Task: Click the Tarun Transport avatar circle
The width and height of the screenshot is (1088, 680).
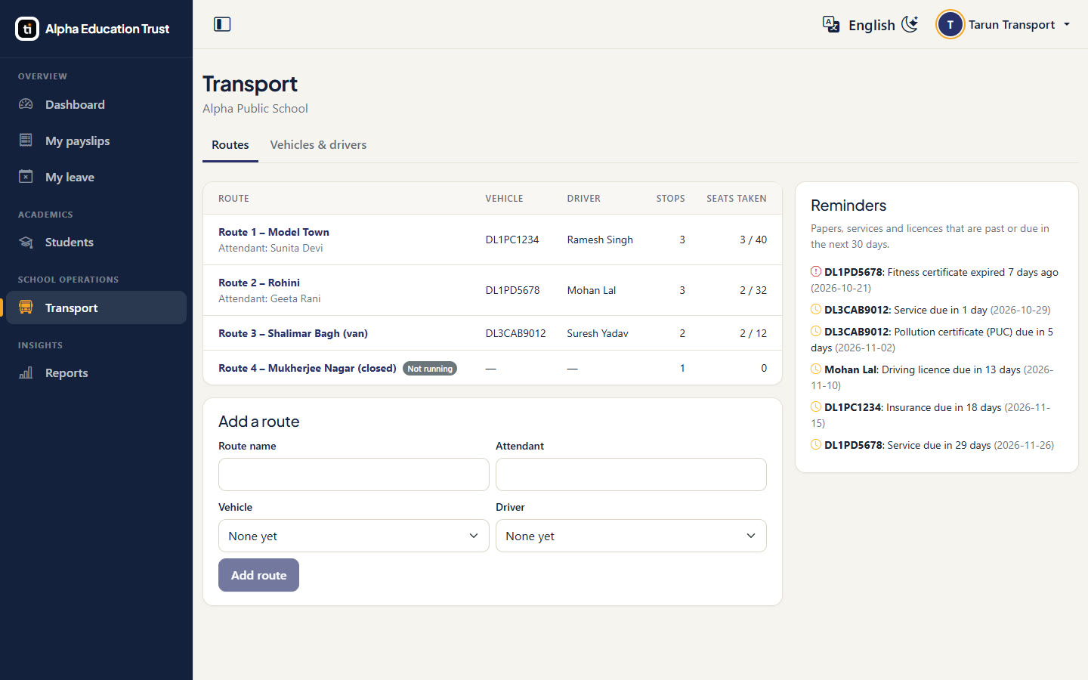Action: pyautogui.click(x=950, y=24)
